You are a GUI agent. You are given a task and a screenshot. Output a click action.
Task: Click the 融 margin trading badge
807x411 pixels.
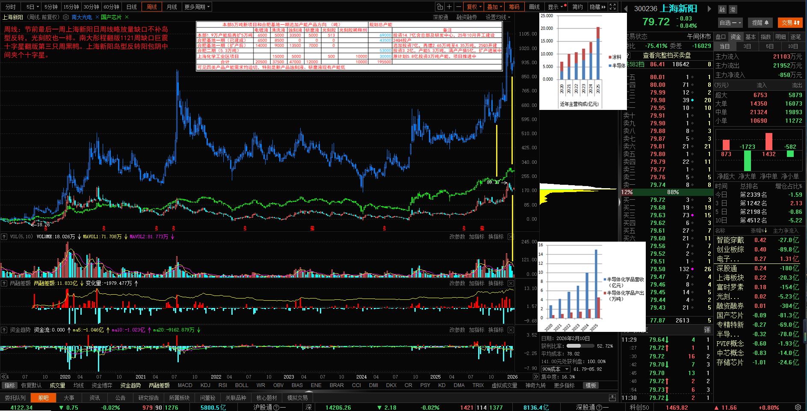pyautogui.click(x=722, y=9)
